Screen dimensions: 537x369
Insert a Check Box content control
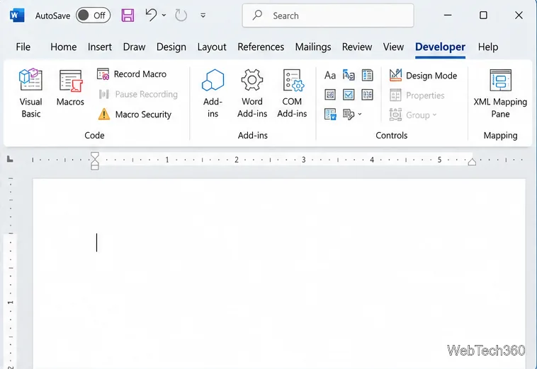click(x=349, y=95)
